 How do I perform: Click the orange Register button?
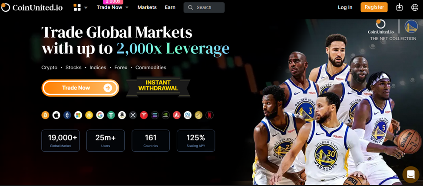pyautogui.click(x=374, y=7)
